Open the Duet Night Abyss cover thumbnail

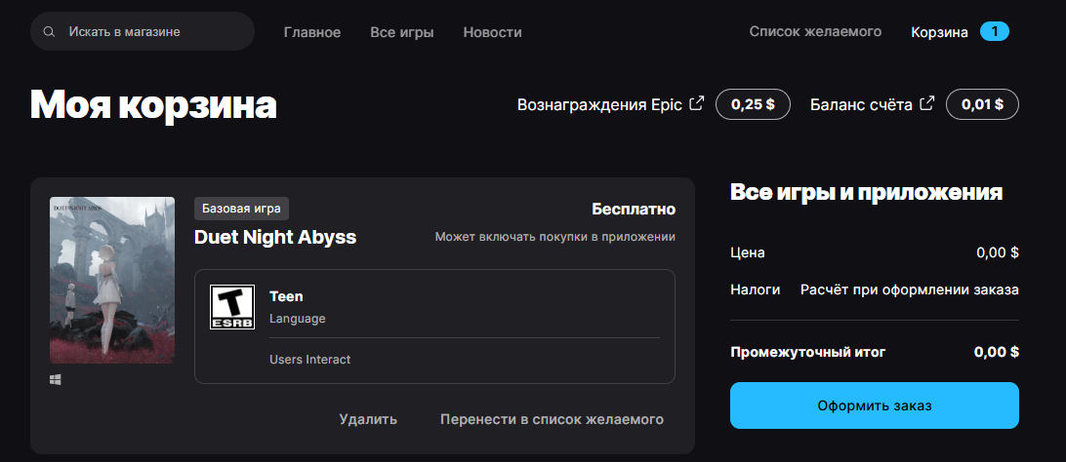click(112, 280)
